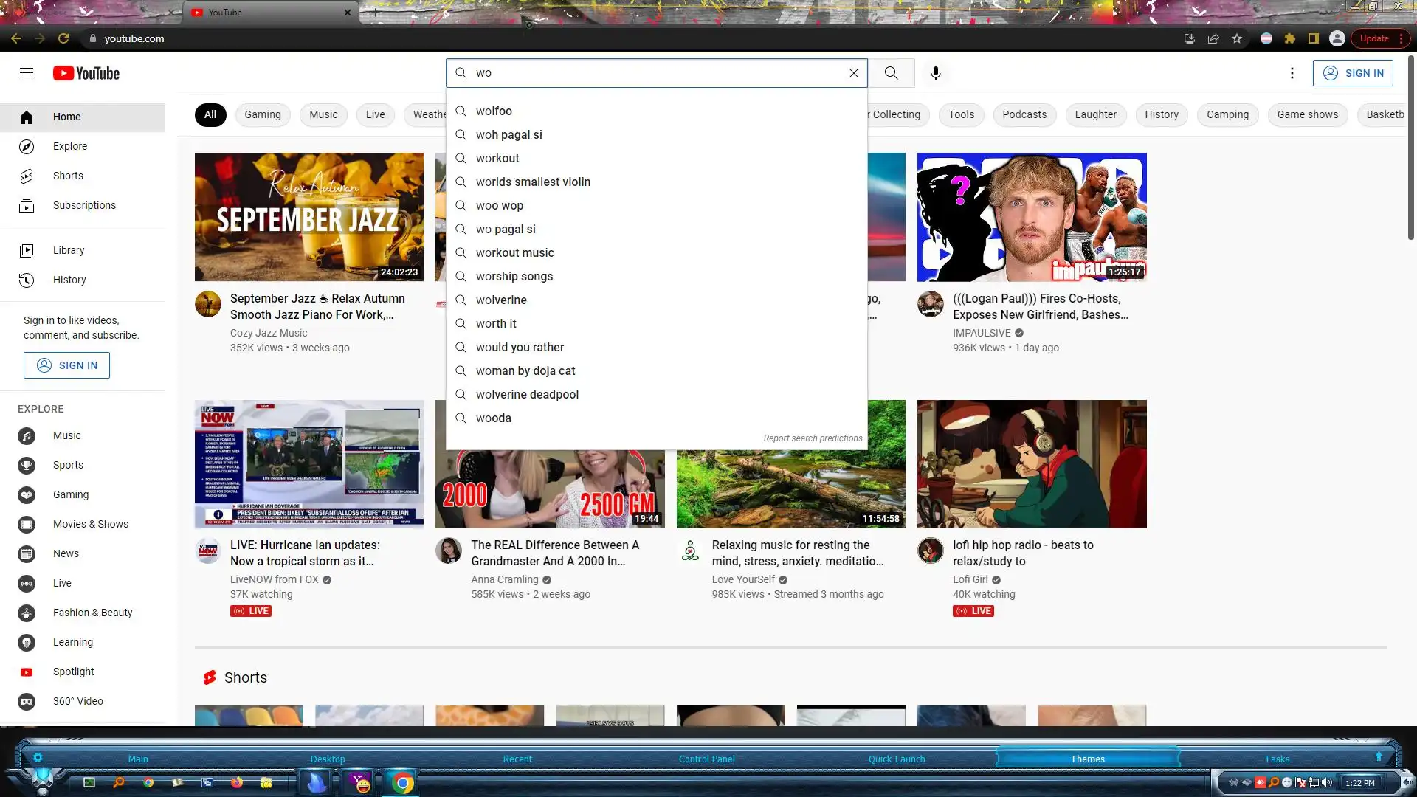Image resolution: width=1417 pixels, height=797 pixels.
Task: Select the Podcasts filter chip
Action: pos(1024,114)
